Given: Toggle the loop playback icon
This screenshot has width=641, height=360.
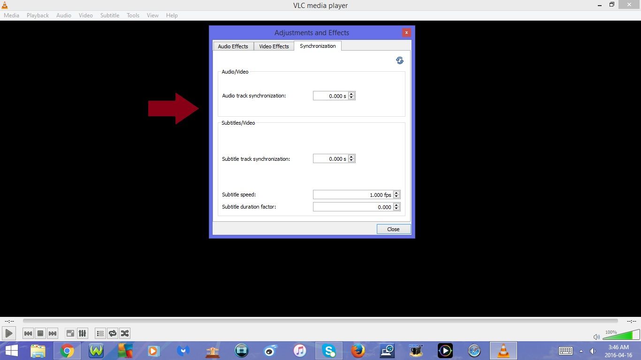Looking at the screenshot, I should point(113,333).
